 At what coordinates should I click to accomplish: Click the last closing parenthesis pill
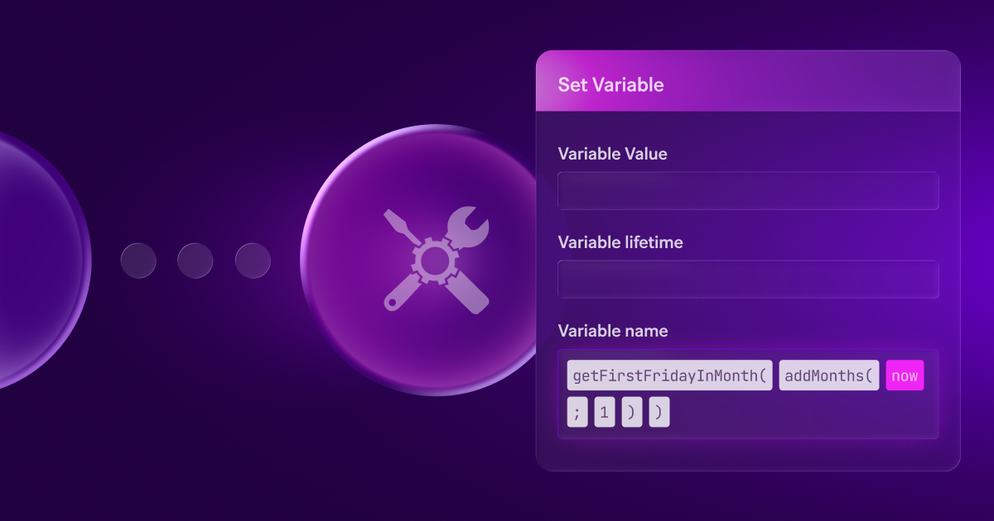(659, 412)
